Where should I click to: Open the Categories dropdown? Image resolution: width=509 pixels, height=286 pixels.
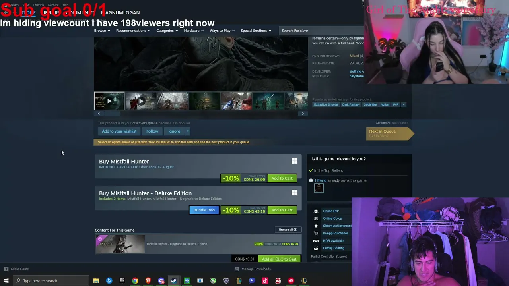pyautogui.click(x=167, y=31)
